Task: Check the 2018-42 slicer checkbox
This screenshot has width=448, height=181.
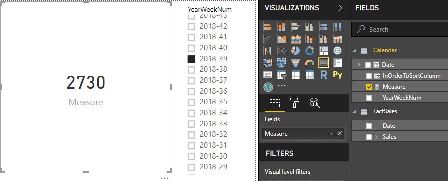Action: coord(191,26)
